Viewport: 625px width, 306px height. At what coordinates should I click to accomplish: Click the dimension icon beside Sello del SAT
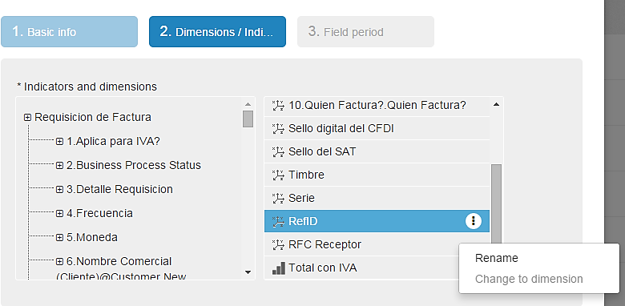coord(278,152)
